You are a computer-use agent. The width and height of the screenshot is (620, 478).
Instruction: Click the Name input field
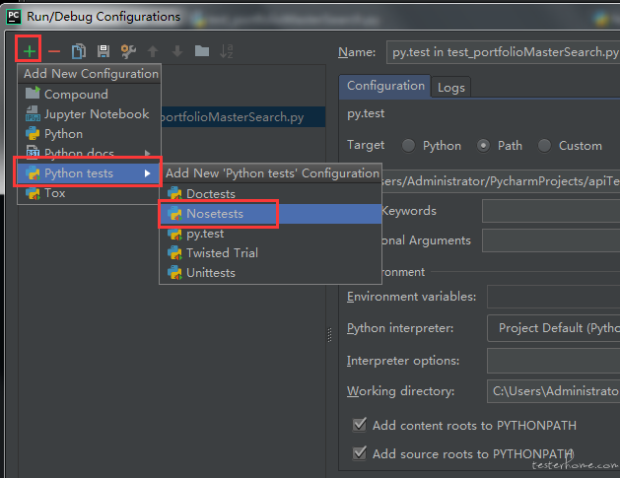click(503, 52)
